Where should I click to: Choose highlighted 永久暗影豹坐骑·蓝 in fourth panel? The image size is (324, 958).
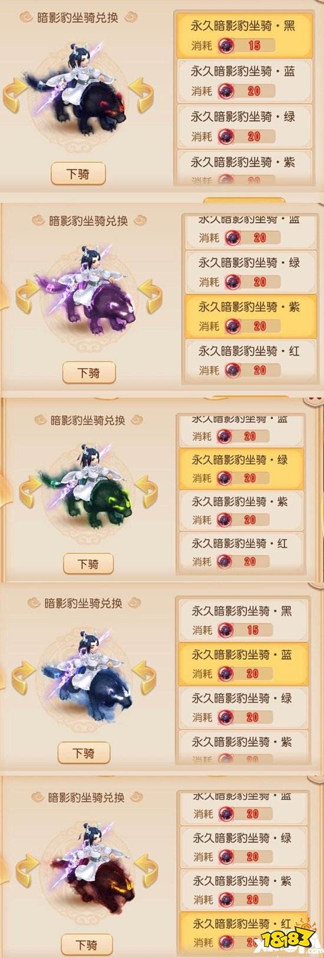tap(243, 664)
